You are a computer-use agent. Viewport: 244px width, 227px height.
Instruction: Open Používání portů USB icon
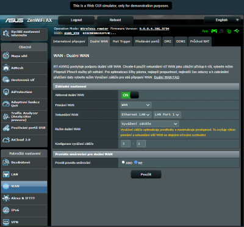(6, 128)
